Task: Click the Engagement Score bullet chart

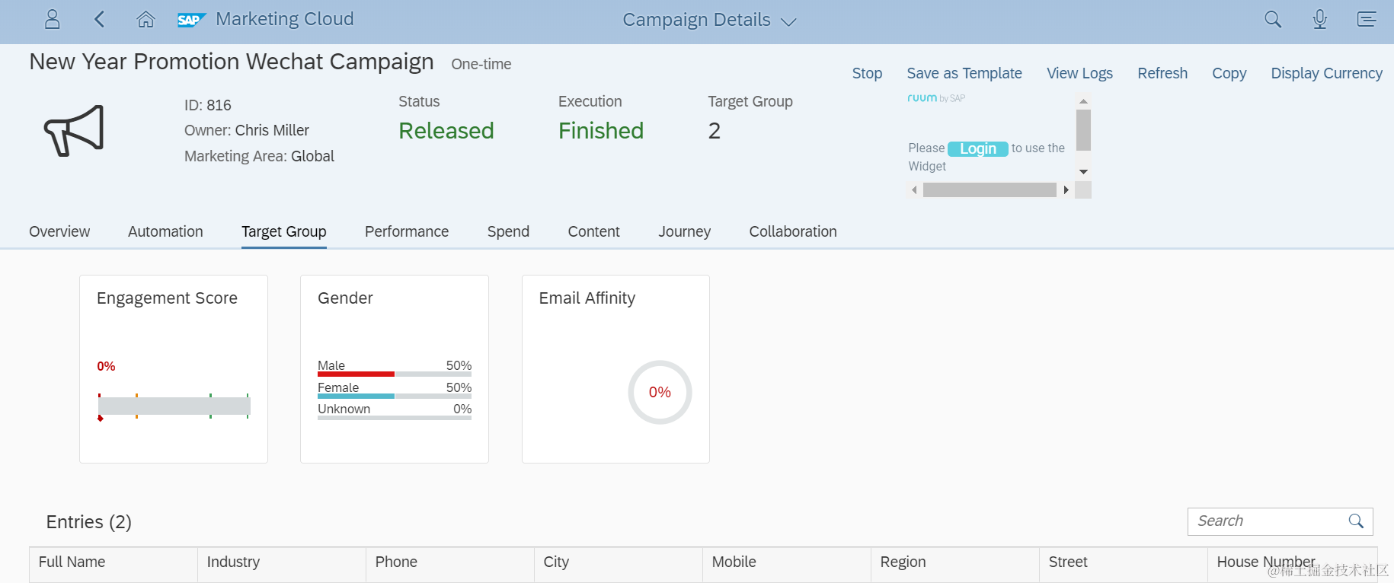Action: pyautogui.click(x=174, y=406)
